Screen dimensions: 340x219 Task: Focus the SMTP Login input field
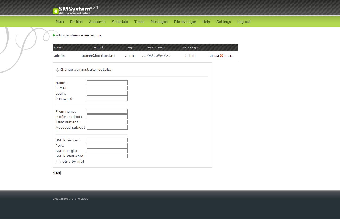pyautogui.click(x=107, y=151)
